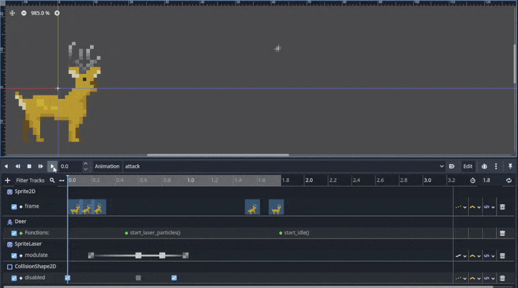Zoom in on the 2D viewport
The image size is (518, 288).
pos(57,13)
